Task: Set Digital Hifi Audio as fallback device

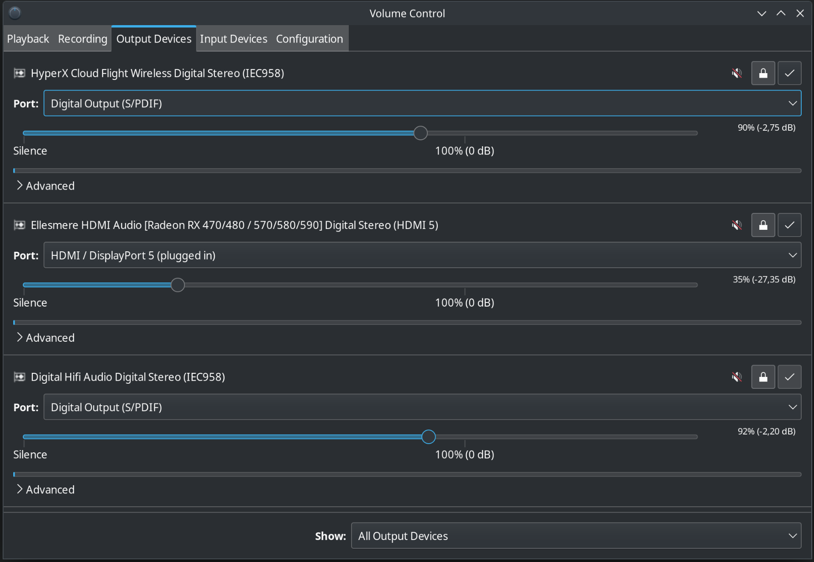Action: coord(790,377)
